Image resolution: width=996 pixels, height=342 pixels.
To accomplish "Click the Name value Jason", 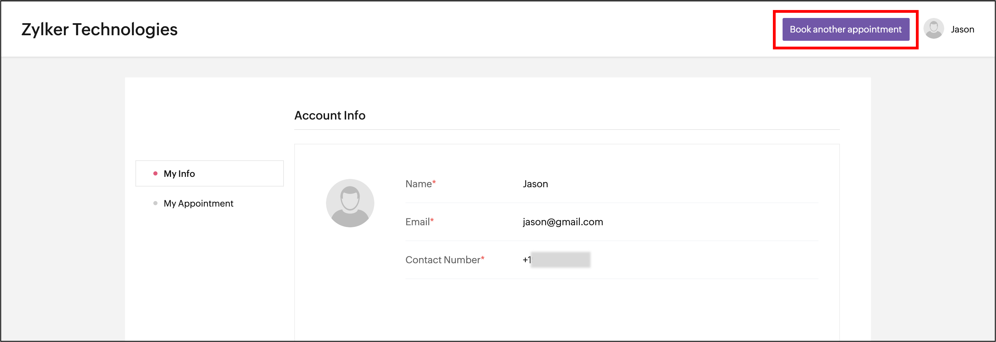I will pyautogui.click(x=535, y=184).
